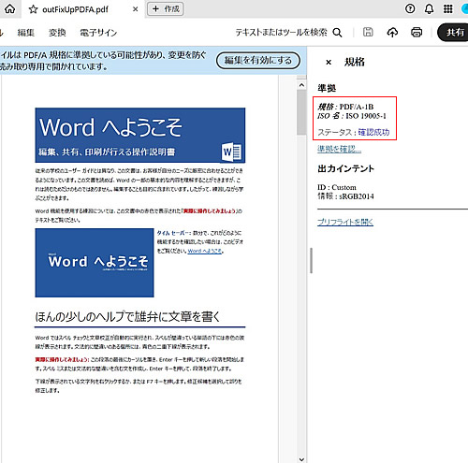Open the 編集 menu
The width and height of the screenshot is (468, 463).
tap(26, 33)
